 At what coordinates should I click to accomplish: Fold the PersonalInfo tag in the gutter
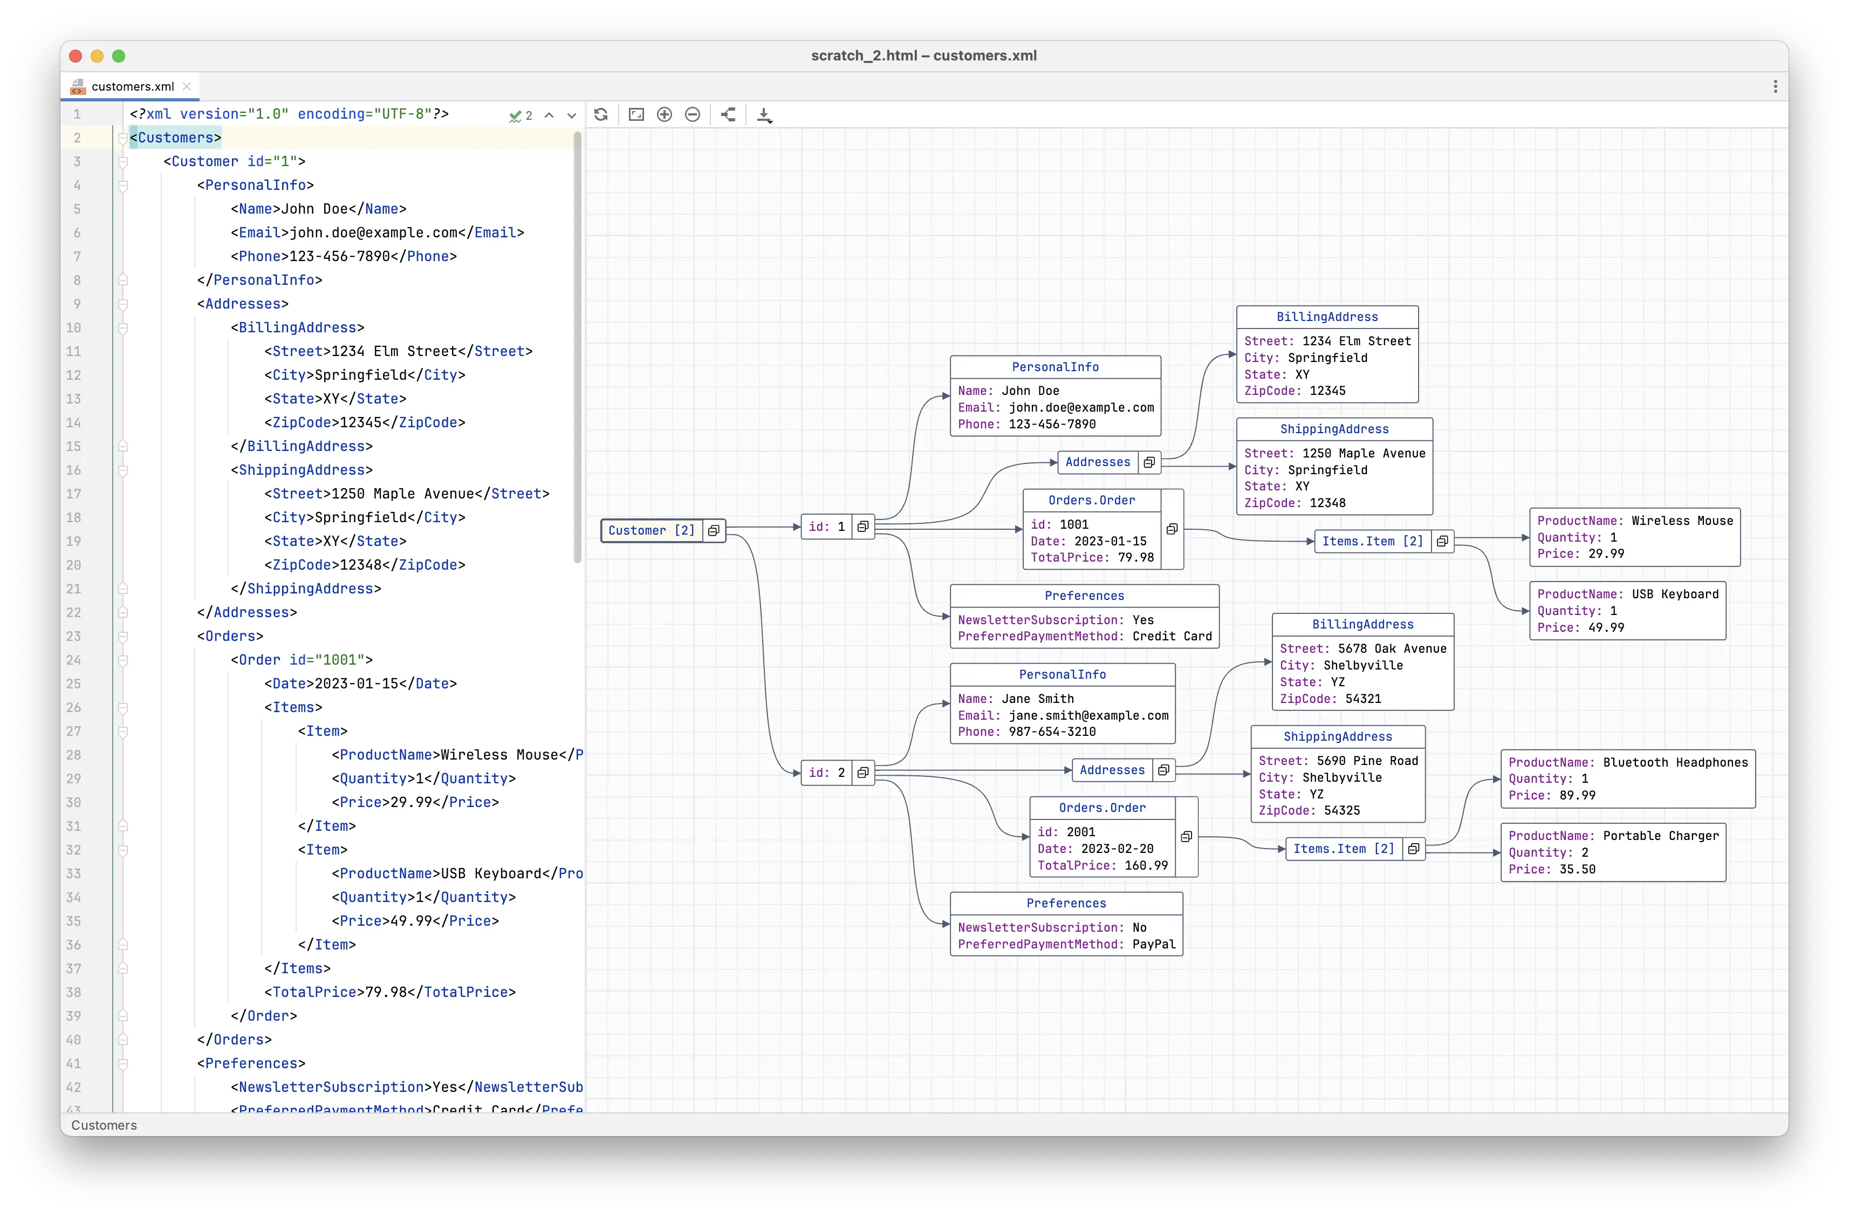coord(123,186)
